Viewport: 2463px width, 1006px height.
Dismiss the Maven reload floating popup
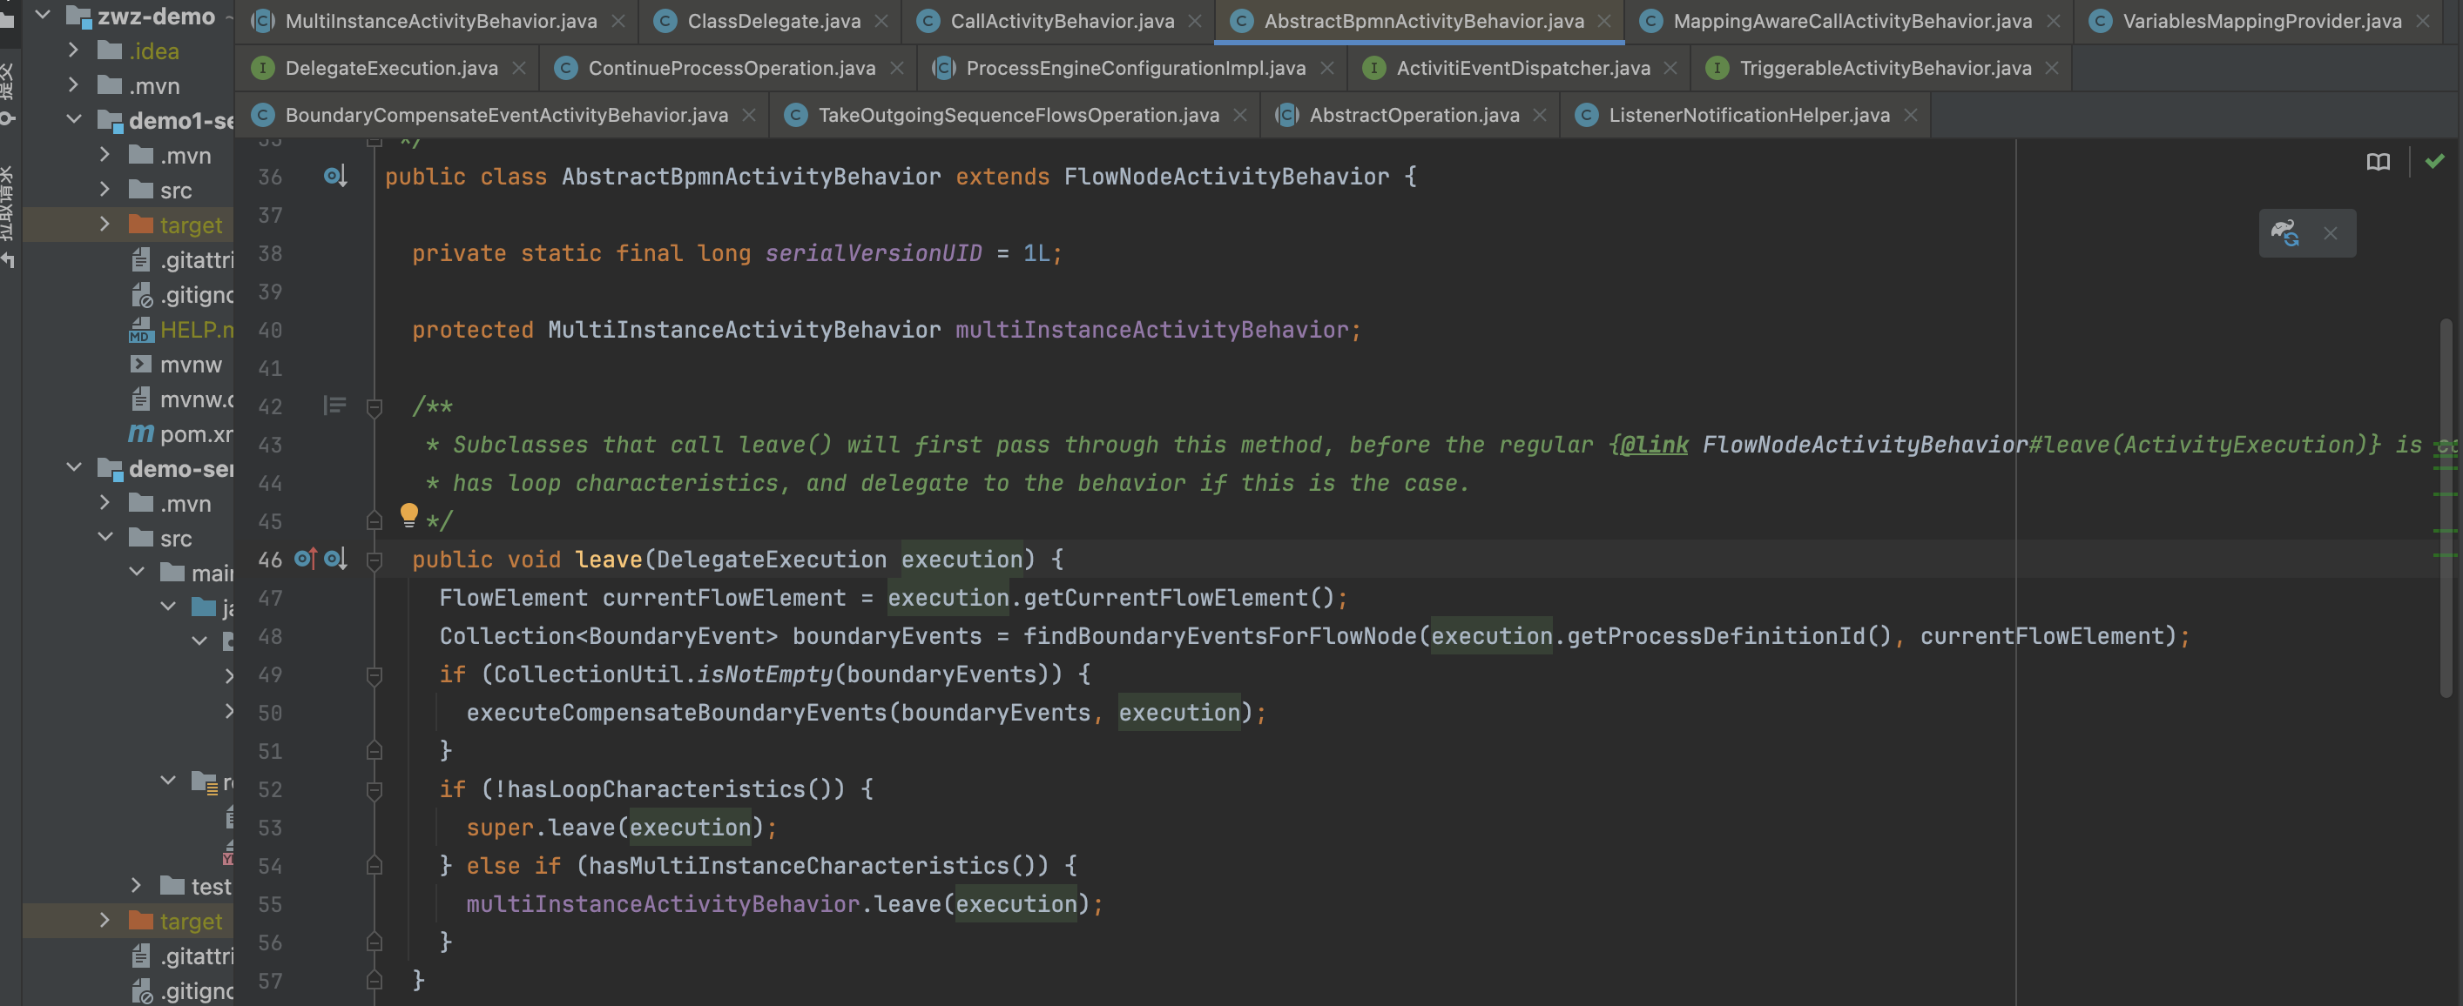[x=2330, y=233]
